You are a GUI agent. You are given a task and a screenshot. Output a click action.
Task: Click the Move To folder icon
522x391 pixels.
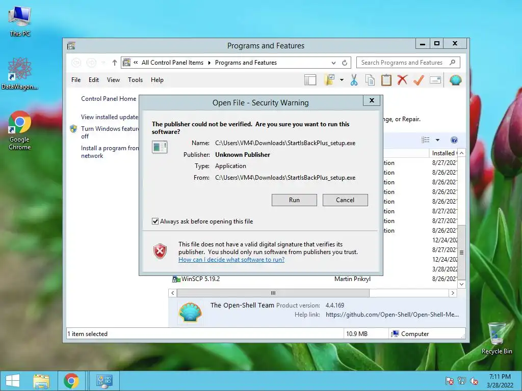tap(329, 80)
